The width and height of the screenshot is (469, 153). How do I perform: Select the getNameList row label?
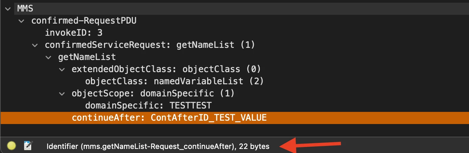[87, 57]
